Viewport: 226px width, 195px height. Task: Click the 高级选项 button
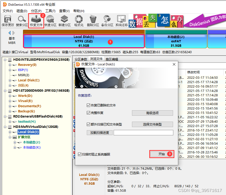tap(152, 113)
